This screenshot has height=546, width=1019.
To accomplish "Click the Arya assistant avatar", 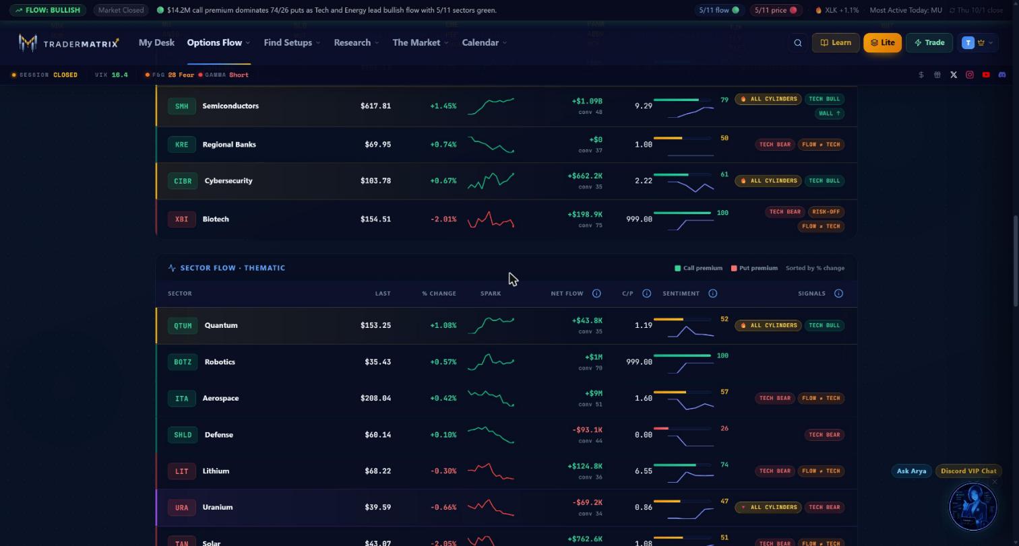I will coord(972,506).
